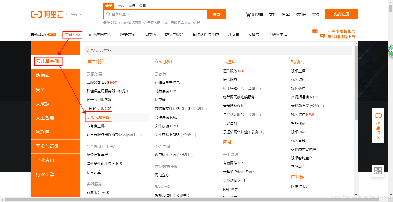
Task: Click the top search input field
Action: 156,14
